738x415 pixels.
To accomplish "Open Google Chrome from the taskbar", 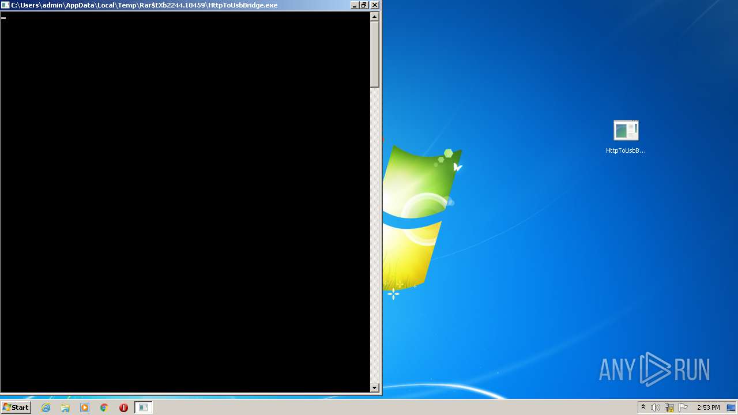I will (x=104, y=408).
